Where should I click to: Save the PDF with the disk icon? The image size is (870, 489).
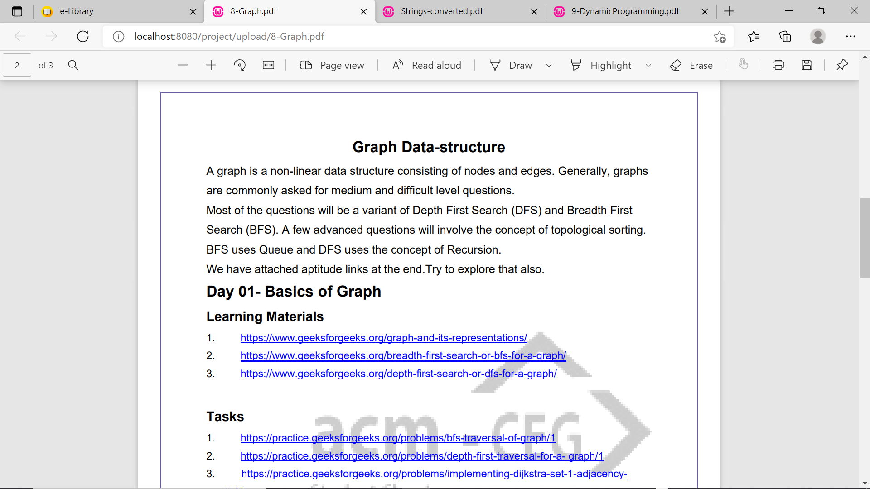coord(807,65)
